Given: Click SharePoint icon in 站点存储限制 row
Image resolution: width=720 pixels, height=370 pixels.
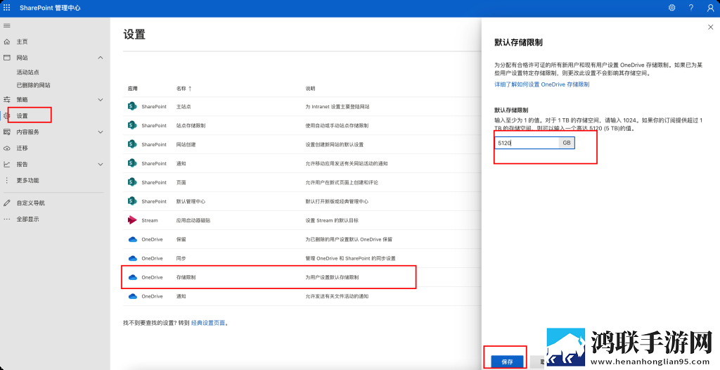Looking at the screenshot, I should [132, 125].
